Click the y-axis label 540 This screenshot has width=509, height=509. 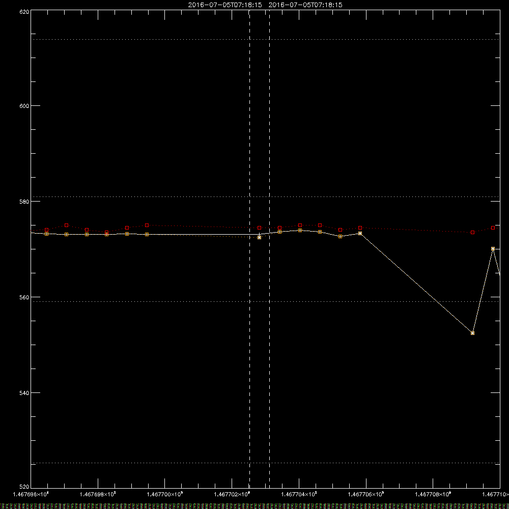pyautogui.click(x=24, y=393)
